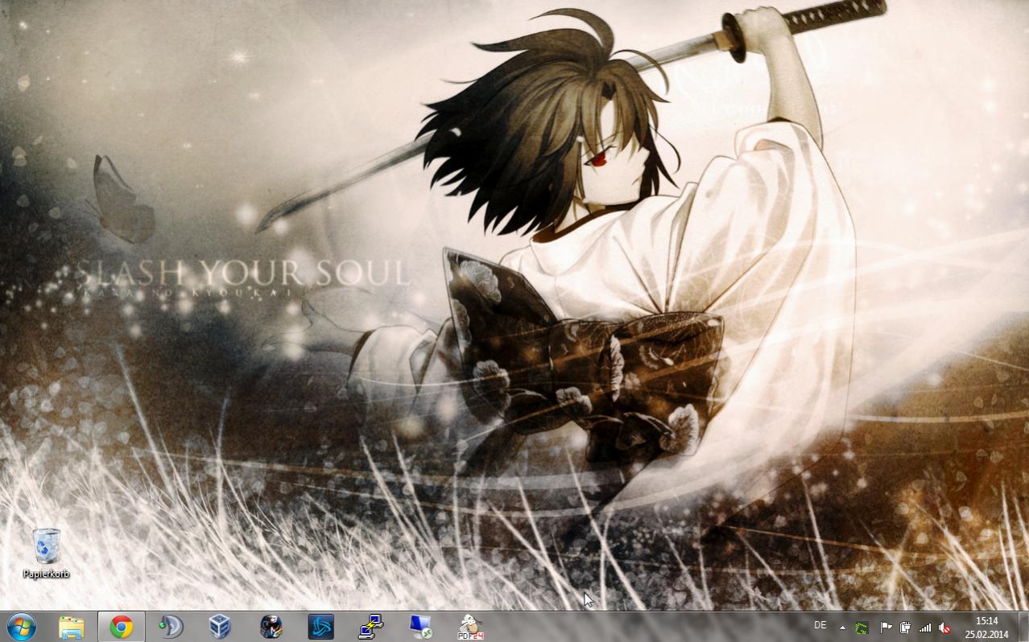Image resolution: width=1029 pixels, height=642 pixels.
Task: Open the DE language indicator
Action: coord(820,625)
